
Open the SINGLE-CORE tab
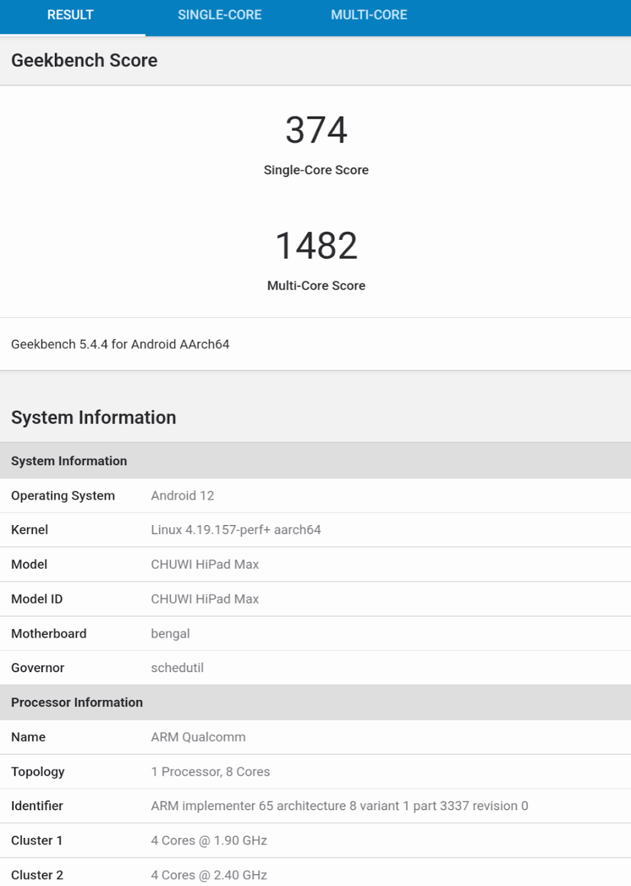click(220, 15)
